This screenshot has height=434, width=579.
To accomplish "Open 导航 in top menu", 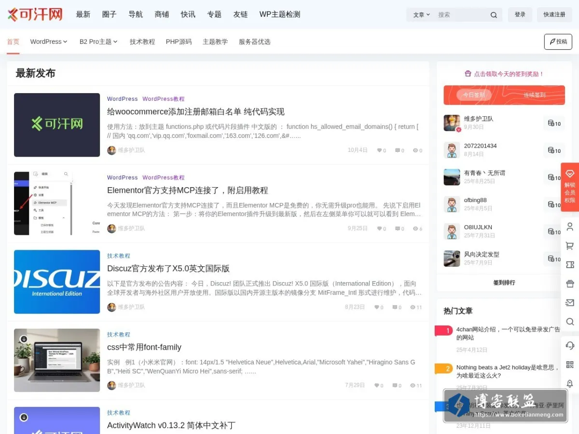I will [136, 14].
